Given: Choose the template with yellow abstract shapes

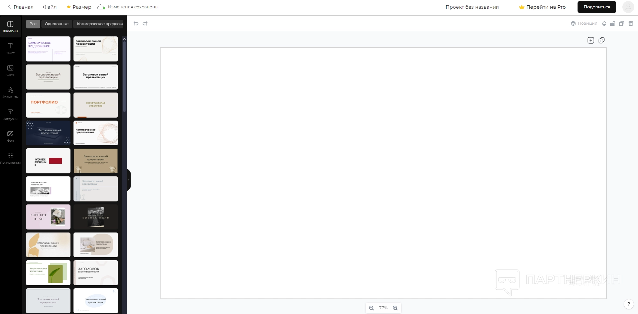Looking at the screenshot, I should click(48, 245).
